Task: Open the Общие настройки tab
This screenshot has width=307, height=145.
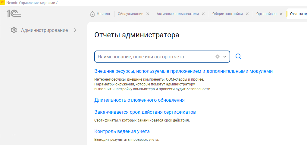Action: [227, 14]
